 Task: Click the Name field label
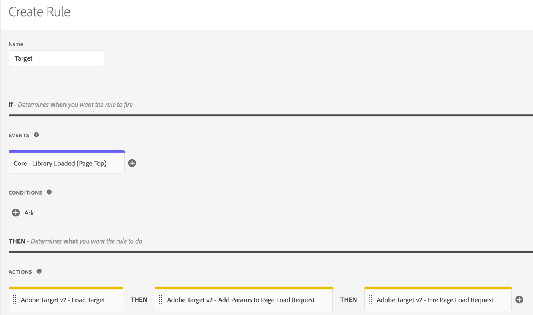tap(16, 44)
